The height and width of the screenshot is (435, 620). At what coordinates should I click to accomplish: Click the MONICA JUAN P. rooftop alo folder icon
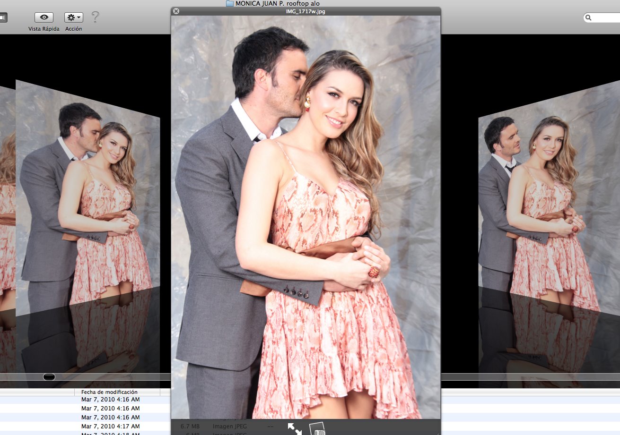click(230, 3)
